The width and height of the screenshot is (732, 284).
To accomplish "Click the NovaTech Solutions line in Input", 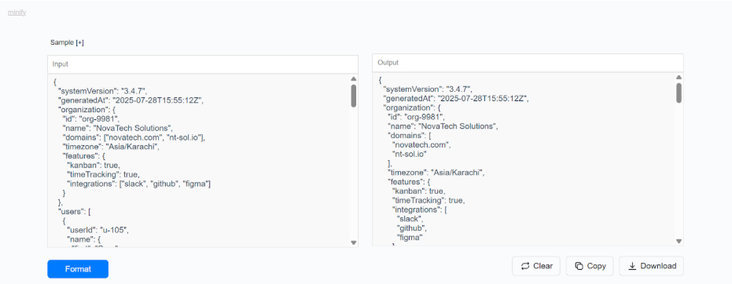I will 118,128.
